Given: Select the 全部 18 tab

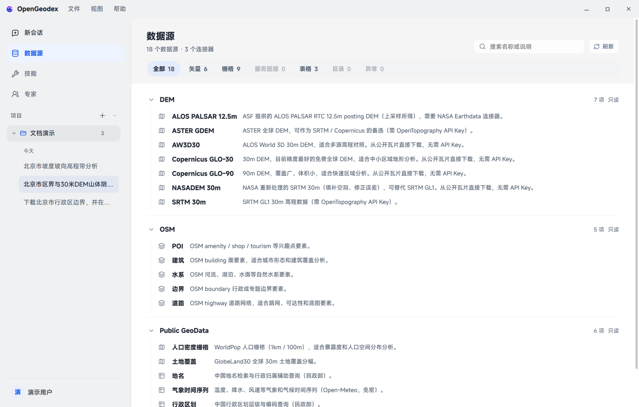Looking at the screenshot, I should [164, 69].
